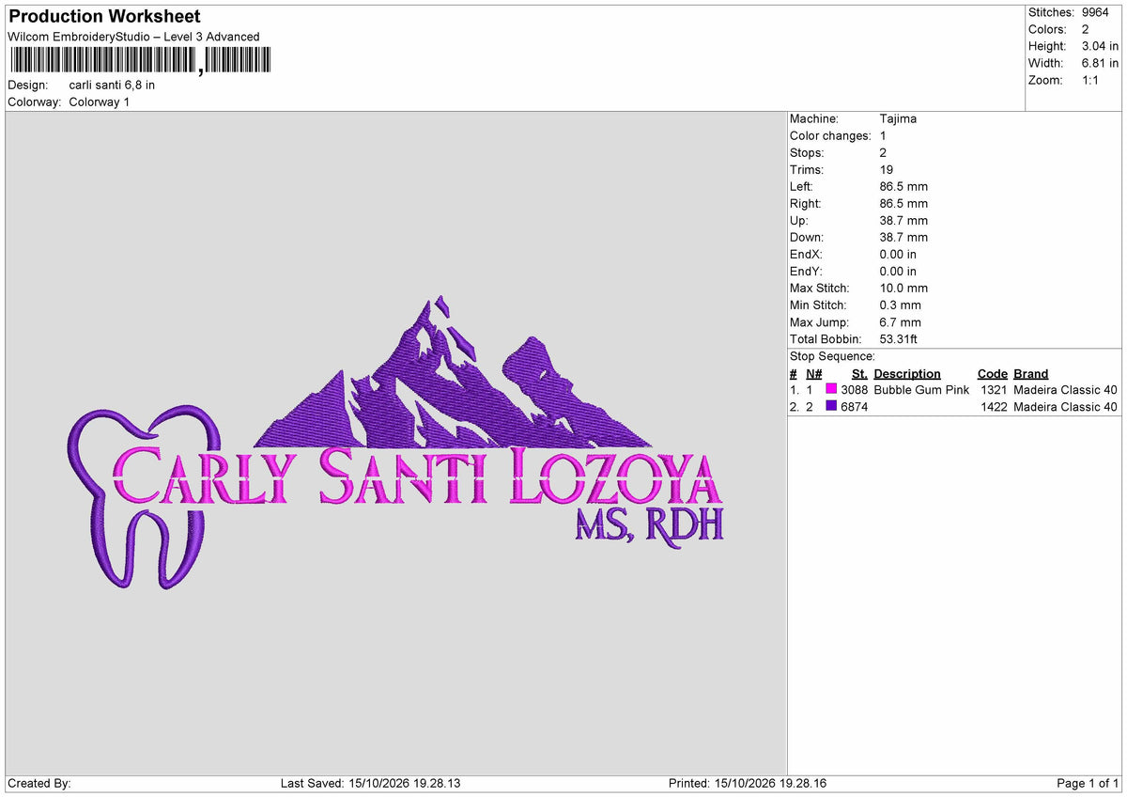The image size is (1127, 797).
Task: Click the Height value '3.04 in'
Action: click(x=1100, y=46)
